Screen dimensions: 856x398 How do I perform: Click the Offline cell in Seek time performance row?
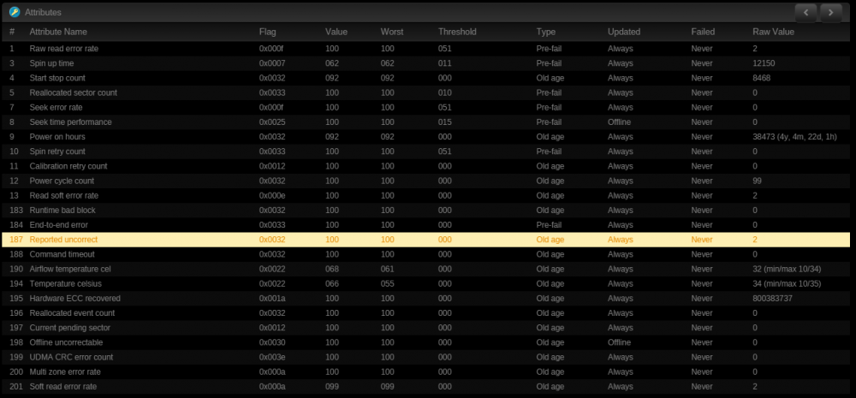pyautogui.click(x=619, y=122)
